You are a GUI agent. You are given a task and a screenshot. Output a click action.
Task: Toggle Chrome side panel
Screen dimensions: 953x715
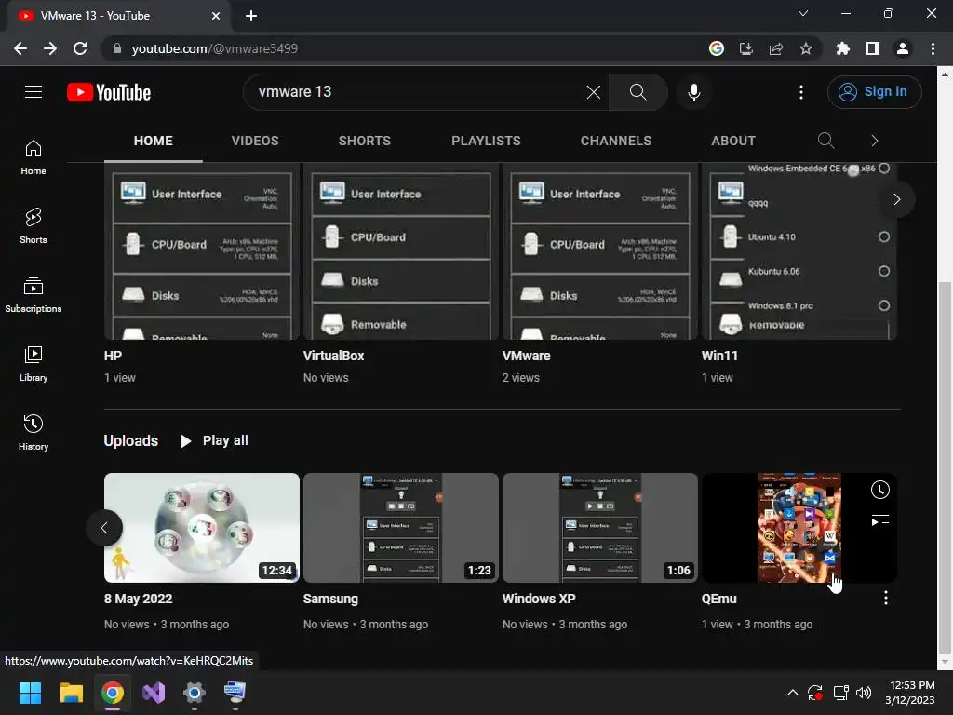point(872,48)
